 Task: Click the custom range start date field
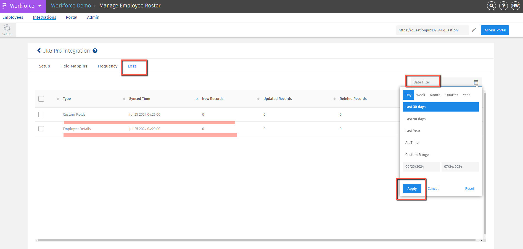pos(421,167)
